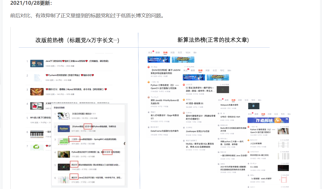Click the trophy icon on 作者周榜 banner

[x=277, y=120]
